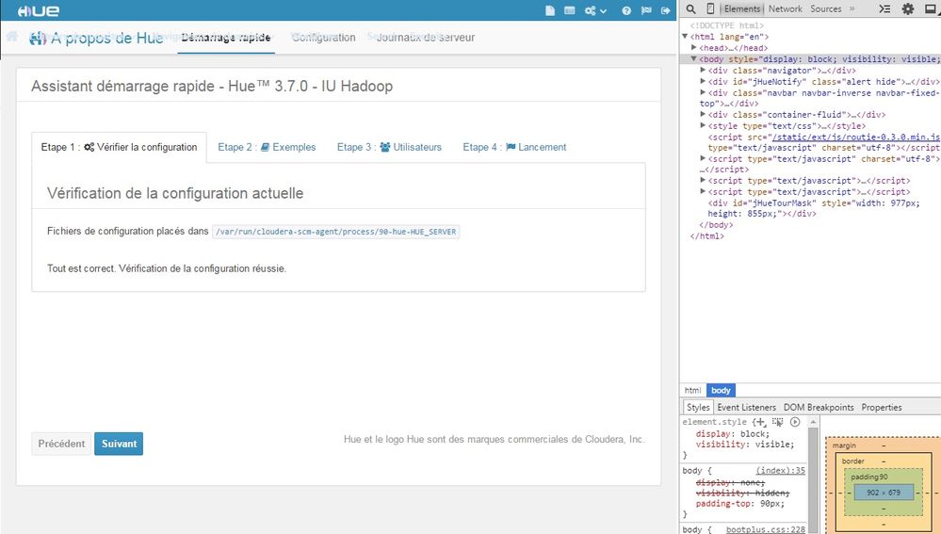Open the bootplus.css:228 stylesheet link
This screenshot has width=941, height=534.
point(766,529)
